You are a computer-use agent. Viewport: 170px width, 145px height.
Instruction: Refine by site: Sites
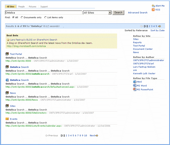coord(136,39)
